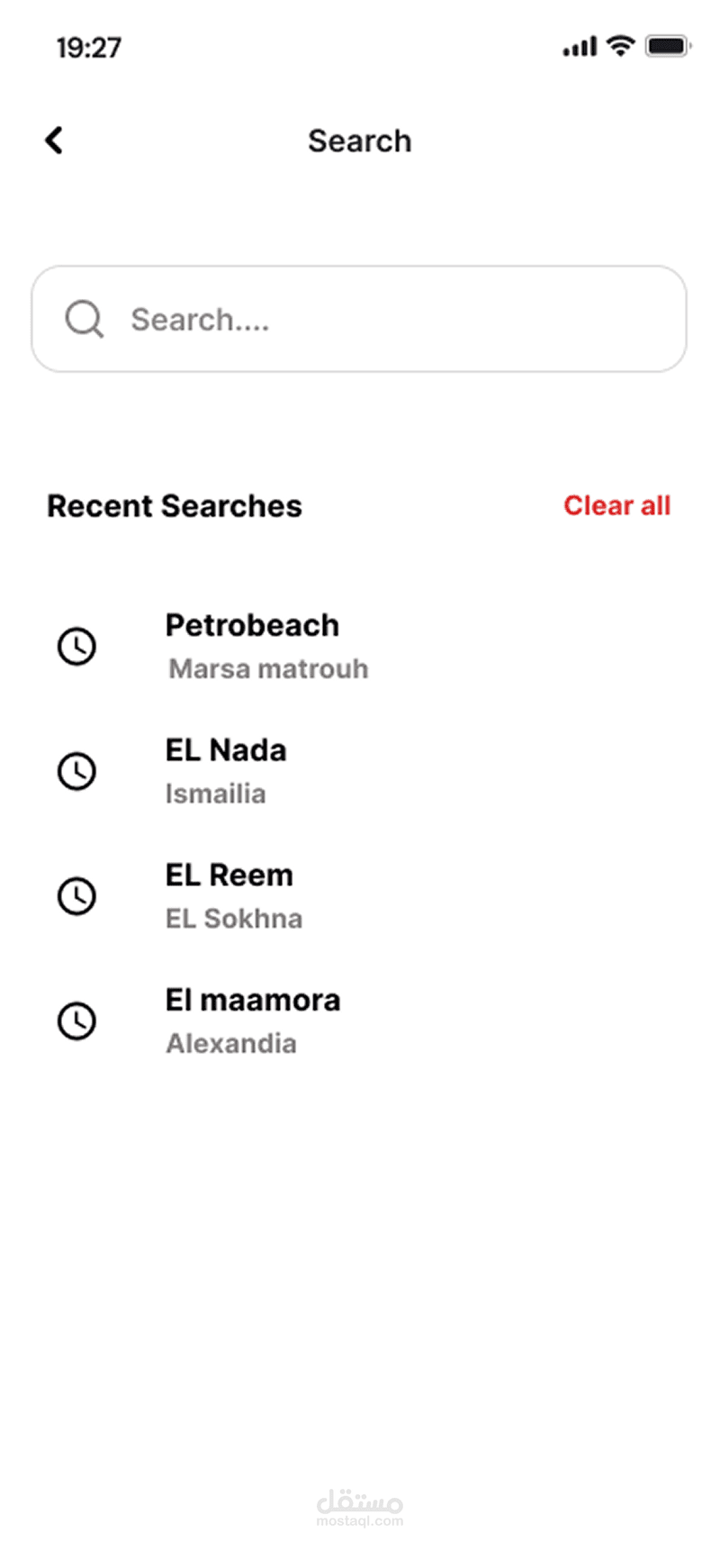The height and width of the screenshot is (1560, 720).
Task: Click the Marsa matrouh location subtitle
Action: coord(268,668)
